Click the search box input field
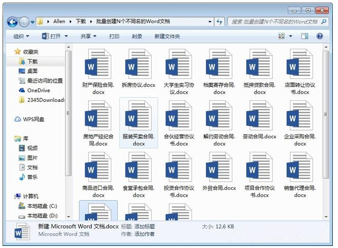The image size is (338, 248). click(x=273, y=22)
